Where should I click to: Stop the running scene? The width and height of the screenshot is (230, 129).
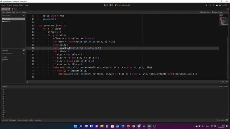[x=213, y=5]
